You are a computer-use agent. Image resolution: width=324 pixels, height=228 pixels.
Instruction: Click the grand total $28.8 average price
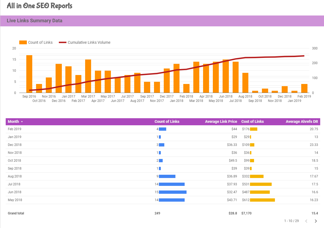point(233,213)
